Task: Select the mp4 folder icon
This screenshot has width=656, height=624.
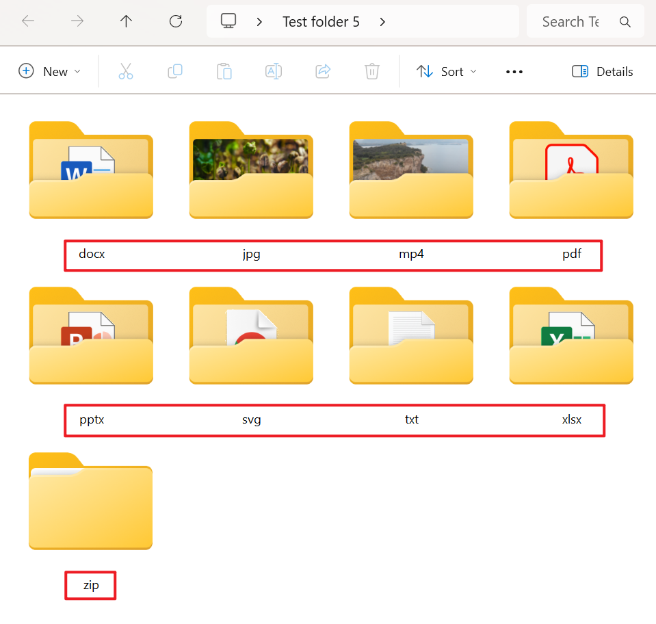Action: click(411, 170)
